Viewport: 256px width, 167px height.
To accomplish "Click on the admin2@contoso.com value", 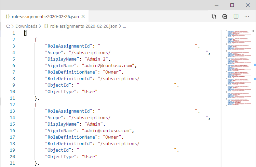I will click(x=107, y=66).
